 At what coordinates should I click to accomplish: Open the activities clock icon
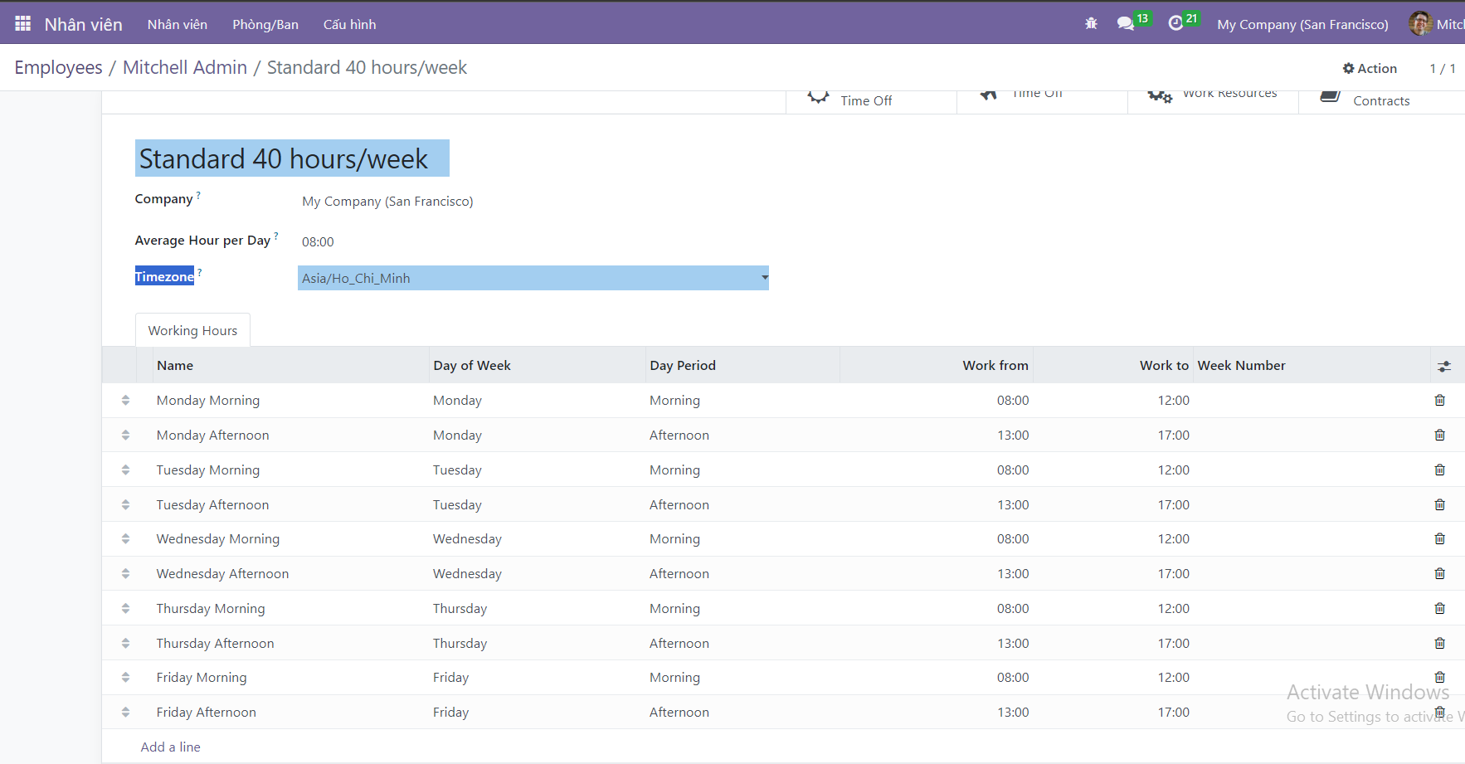[x=1175, y=24]
